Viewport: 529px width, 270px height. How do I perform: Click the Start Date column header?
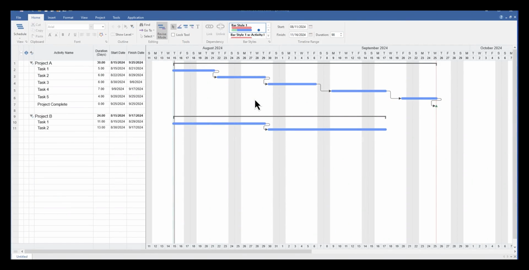tap(118, 53)
